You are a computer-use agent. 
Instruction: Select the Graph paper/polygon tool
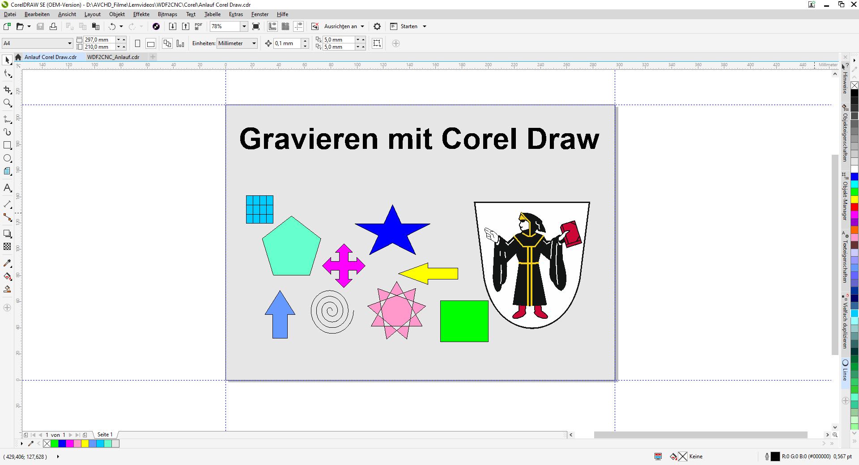point(7,171)
